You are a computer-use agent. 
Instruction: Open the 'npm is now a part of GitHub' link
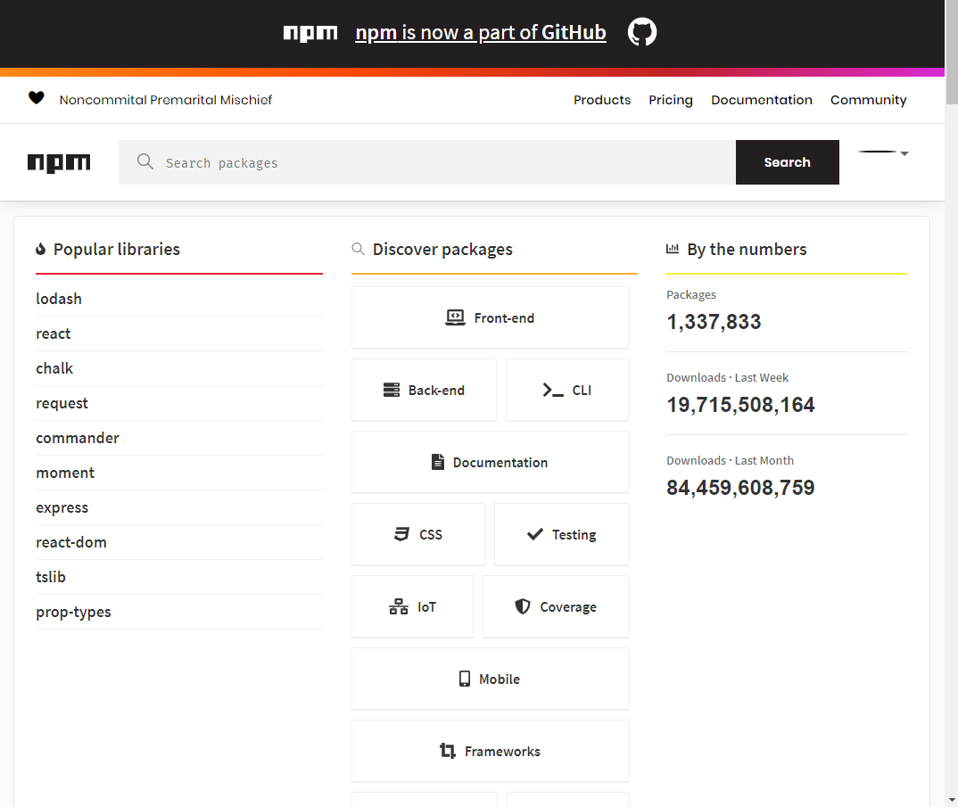[x=480, y=32]
